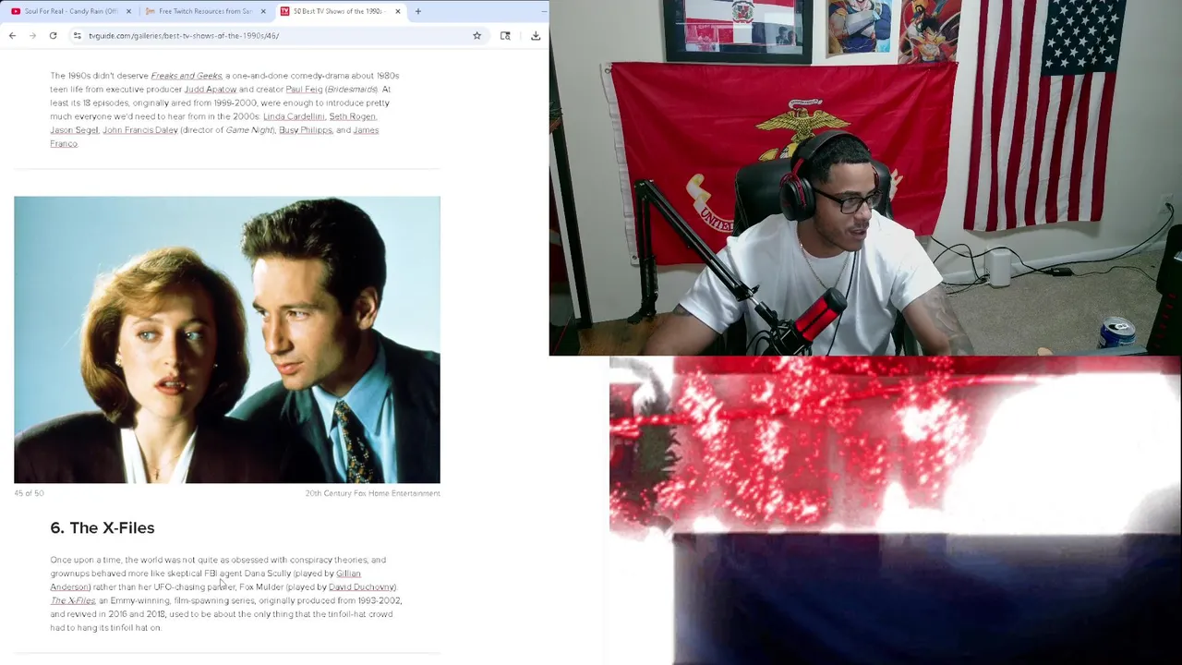This screenshot has height=665, width=1182.
Task: Open the Jason Segel link
Action: 74,130
